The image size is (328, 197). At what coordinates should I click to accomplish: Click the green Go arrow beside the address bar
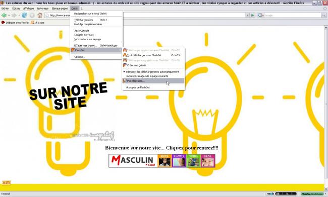[x=253, y=15]
